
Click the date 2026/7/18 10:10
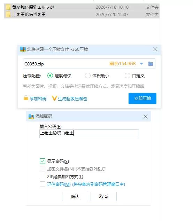112,7
